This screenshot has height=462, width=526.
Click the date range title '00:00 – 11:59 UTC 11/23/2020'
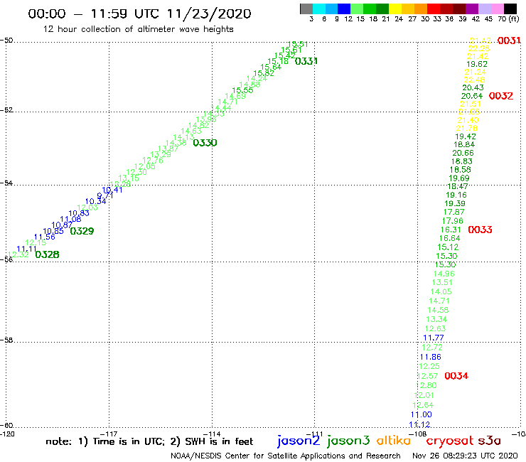[x=139, y=14]
